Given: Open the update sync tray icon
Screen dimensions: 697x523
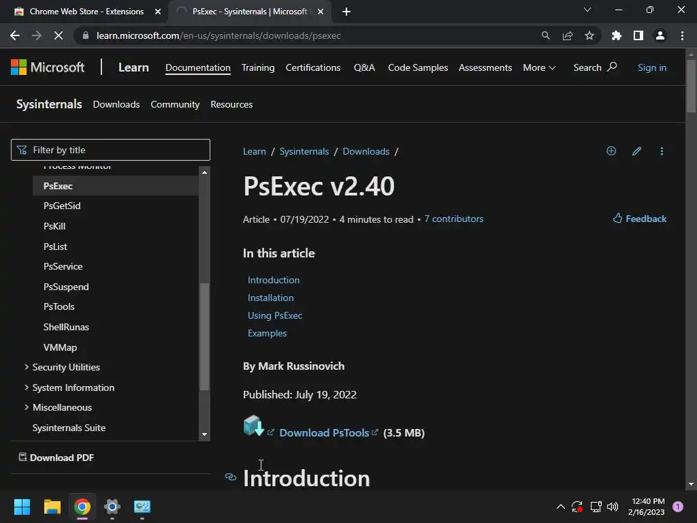Looking at the screenshot, I should (x=577, y=507).
